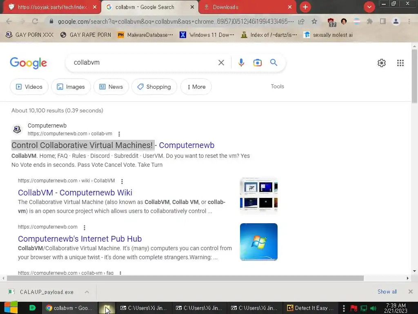Open the MalwareDatabase bookmark
The width and height of the screenshot is (418, 314).
coord(145,35)
